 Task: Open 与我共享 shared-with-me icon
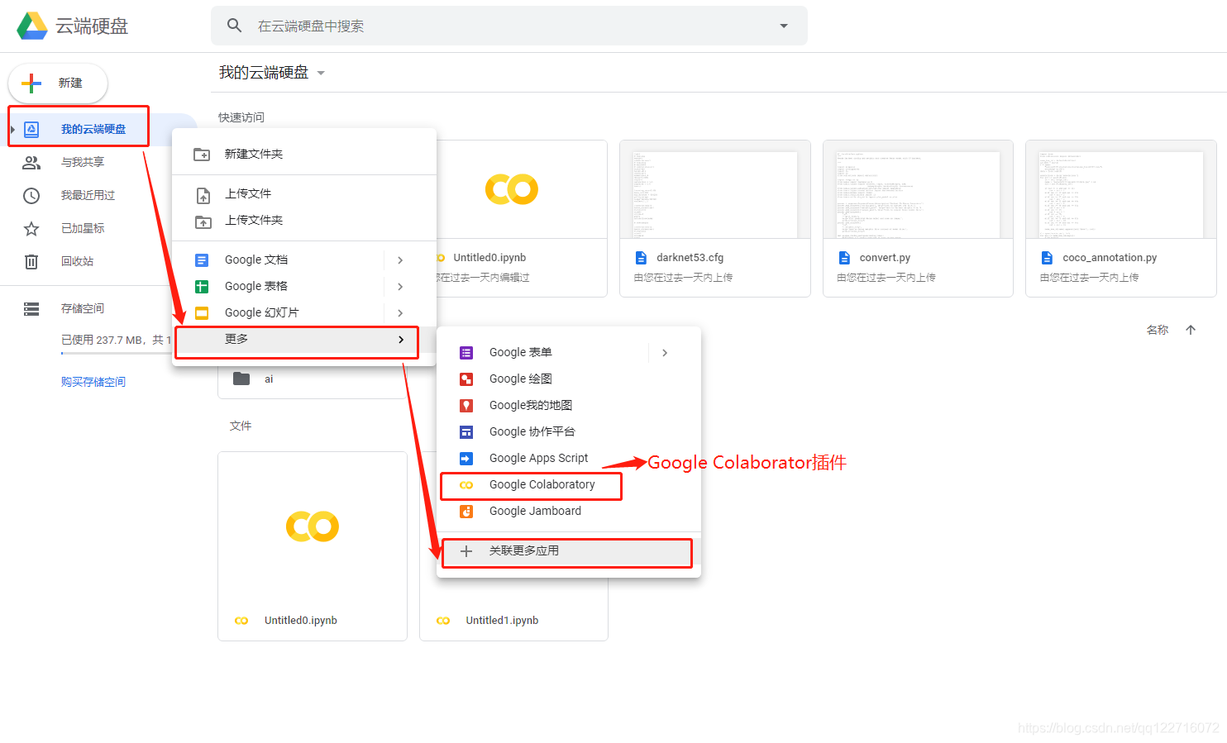coord(31,163)
